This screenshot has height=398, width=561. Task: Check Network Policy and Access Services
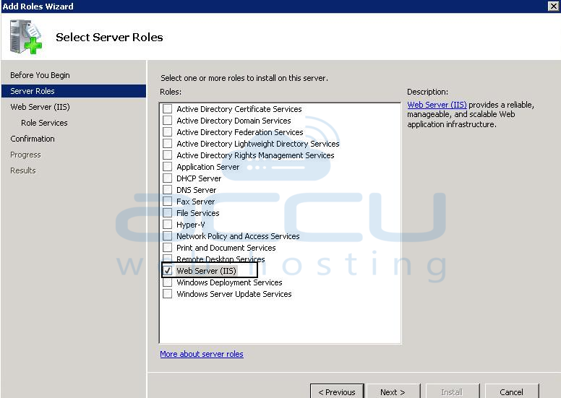point(167,236)
